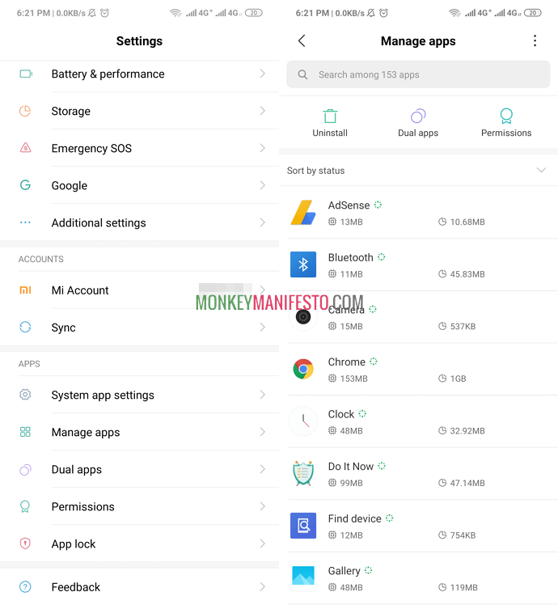Go back using the back arrow
Viewport: 558px width, 605px height.
coord(302,40)
